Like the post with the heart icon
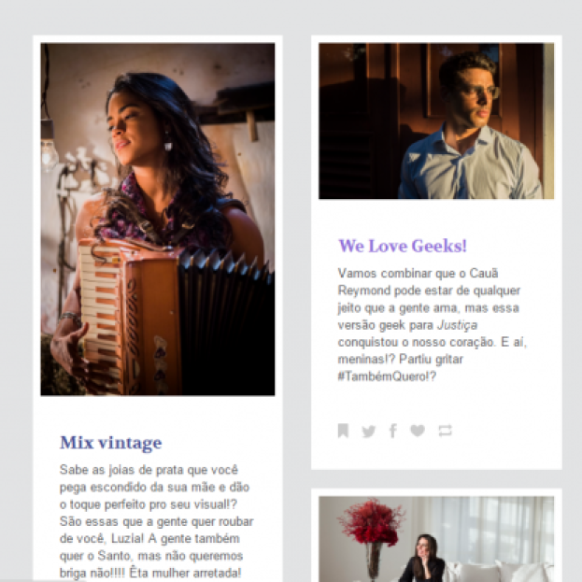 tap(418, 431)
